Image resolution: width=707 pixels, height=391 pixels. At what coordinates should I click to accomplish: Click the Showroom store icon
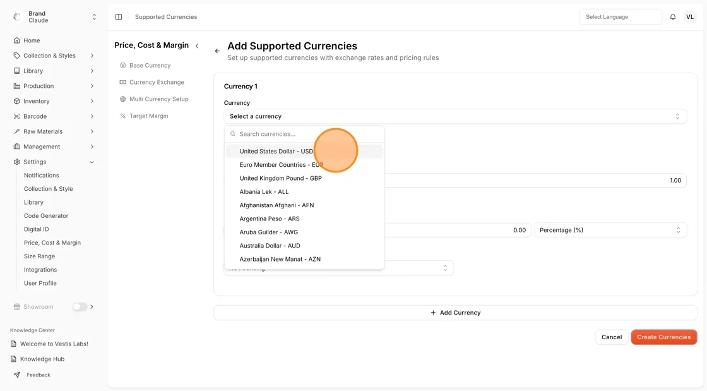[16, 306]
